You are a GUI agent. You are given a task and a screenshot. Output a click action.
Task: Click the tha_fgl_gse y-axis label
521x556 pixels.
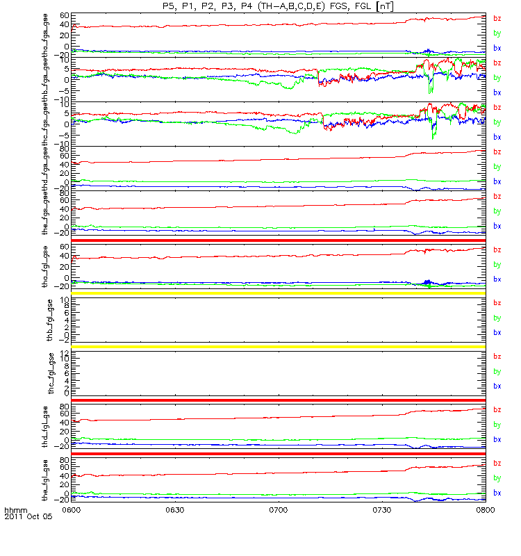tap(45, 266)
